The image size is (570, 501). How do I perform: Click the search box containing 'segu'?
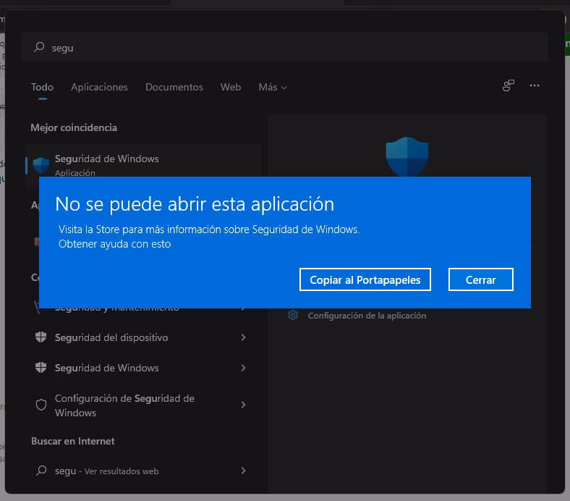[284, 47]
